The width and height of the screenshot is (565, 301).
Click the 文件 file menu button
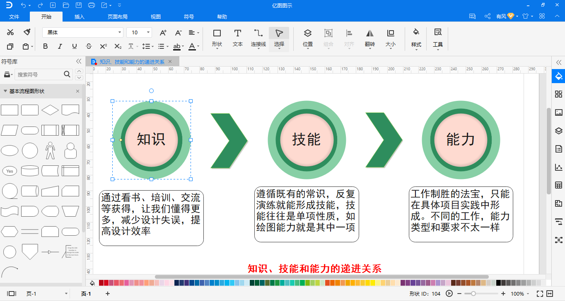point(14,17)
